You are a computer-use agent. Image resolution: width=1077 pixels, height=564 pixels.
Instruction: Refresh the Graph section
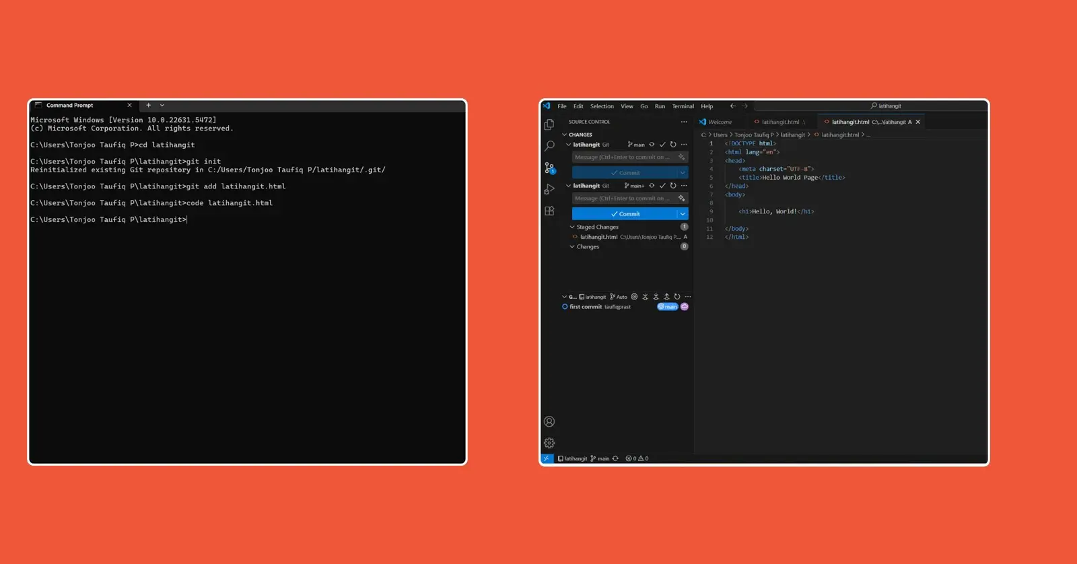point(677,297)
